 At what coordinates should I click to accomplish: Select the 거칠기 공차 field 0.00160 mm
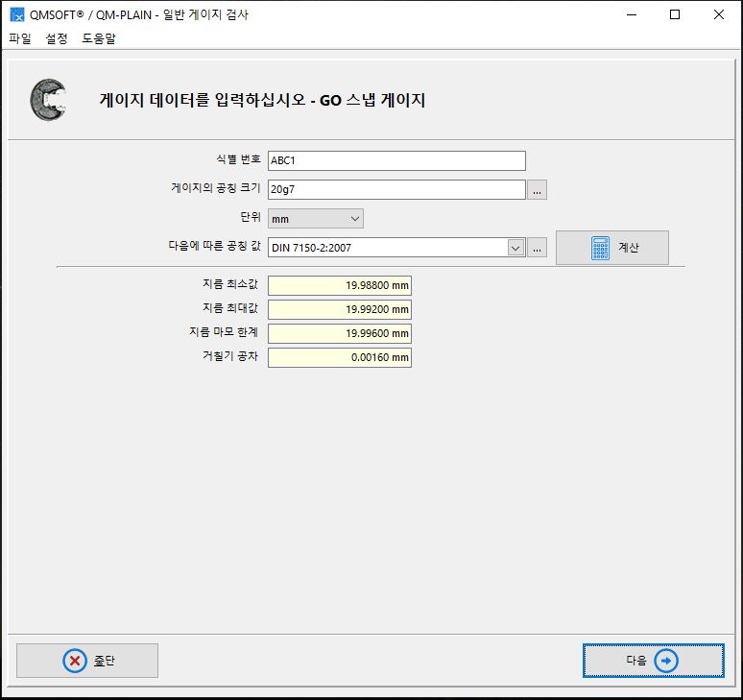point(340,358)
